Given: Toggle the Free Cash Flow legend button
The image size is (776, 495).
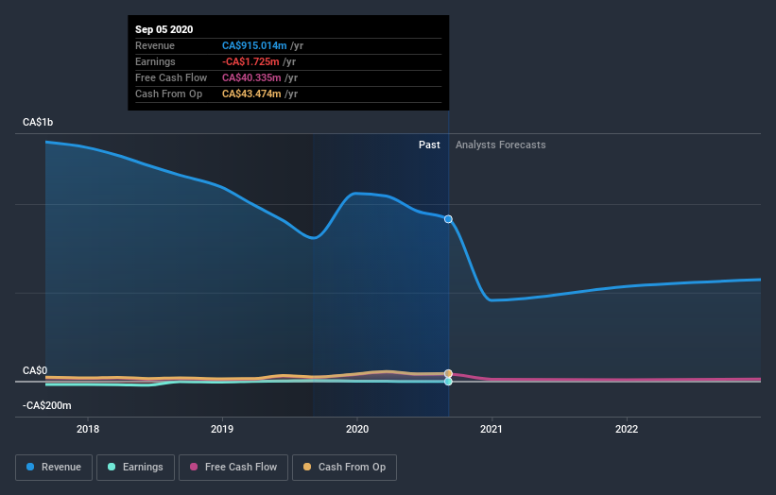Looking at the screenshot, I should tap(233, 468).
